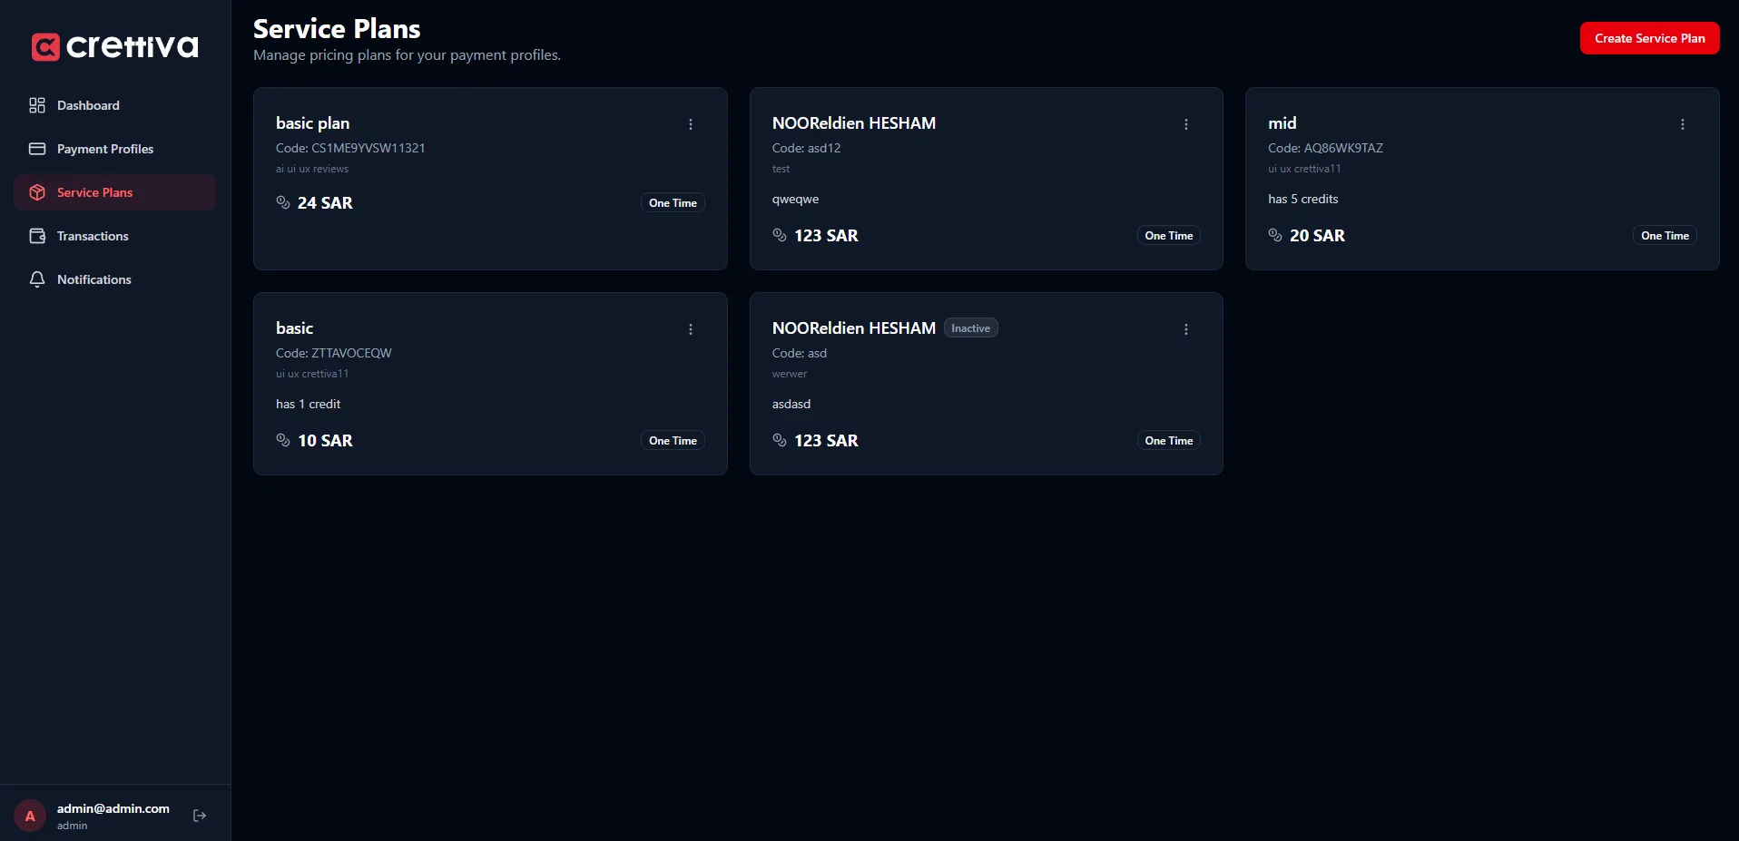Click the Crettiva logo icon
The width and height of the screenshot is (1739, 841).
pyautogui.click(x=45, y=46)
